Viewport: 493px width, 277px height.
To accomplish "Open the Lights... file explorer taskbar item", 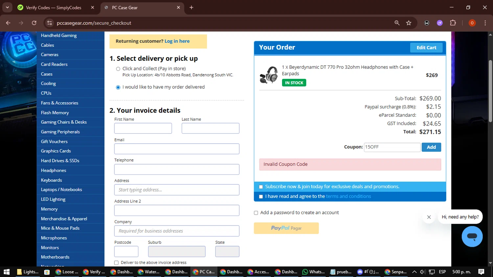I will pos(28,272).
